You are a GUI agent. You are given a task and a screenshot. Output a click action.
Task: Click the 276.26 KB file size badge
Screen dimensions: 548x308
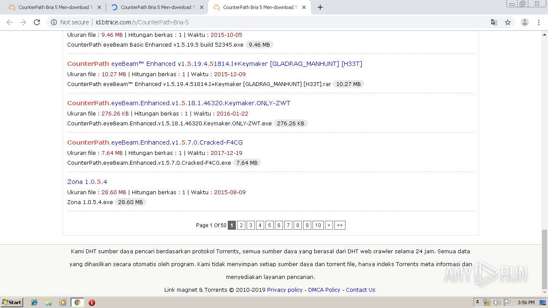(x=291, y=123)
